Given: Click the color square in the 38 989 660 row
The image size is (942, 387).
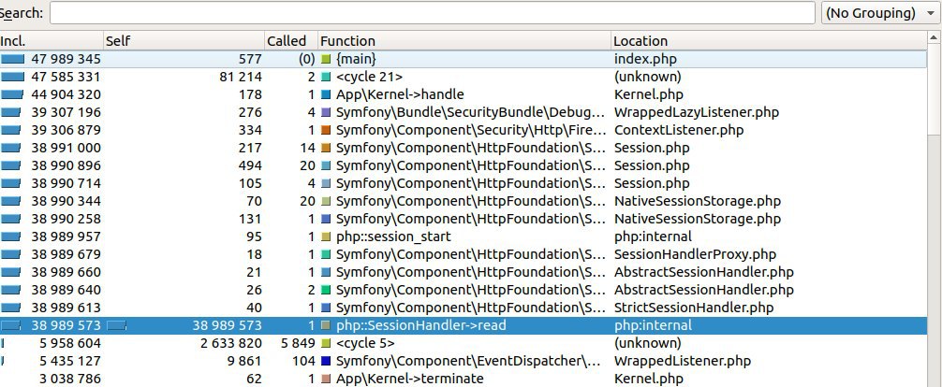Looking at the screenshot, I should (x=326, y=272).
